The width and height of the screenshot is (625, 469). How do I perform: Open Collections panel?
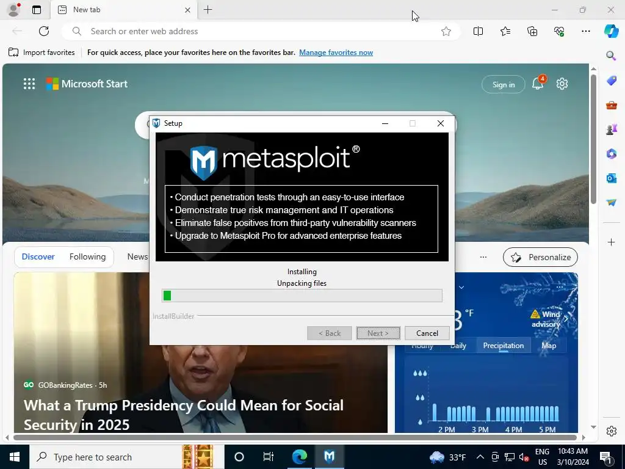pos(532,31)
